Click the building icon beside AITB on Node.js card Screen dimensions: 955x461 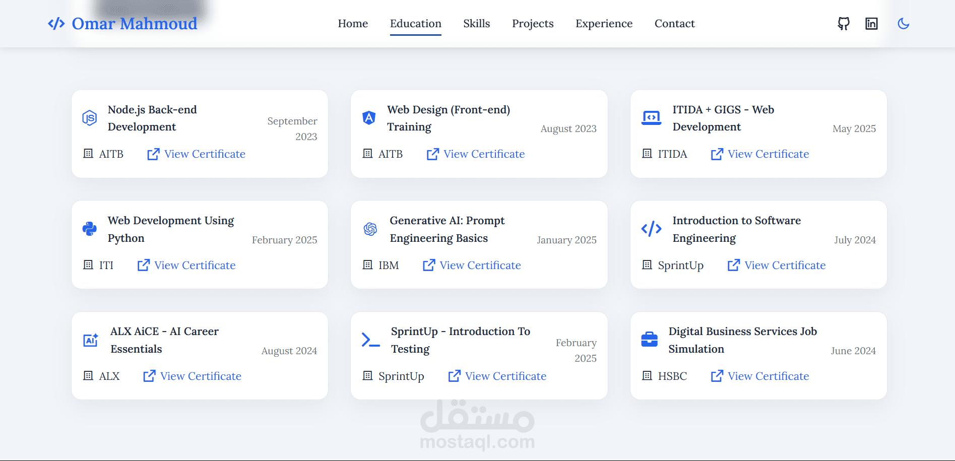[88, 153]
